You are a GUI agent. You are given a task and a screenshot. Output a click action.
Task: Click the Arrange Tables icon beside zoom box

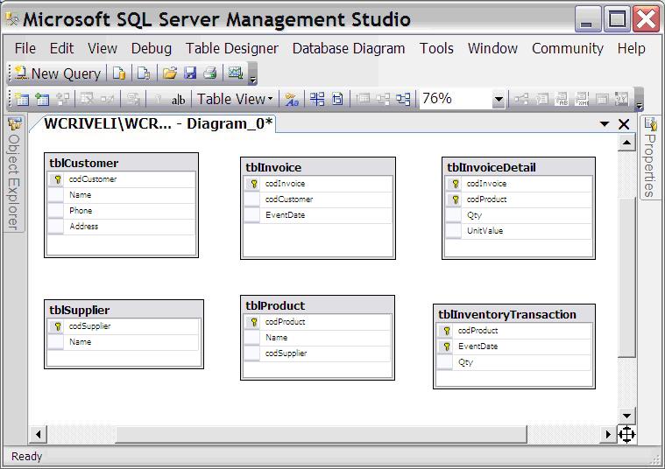click(x=403, y=99)
